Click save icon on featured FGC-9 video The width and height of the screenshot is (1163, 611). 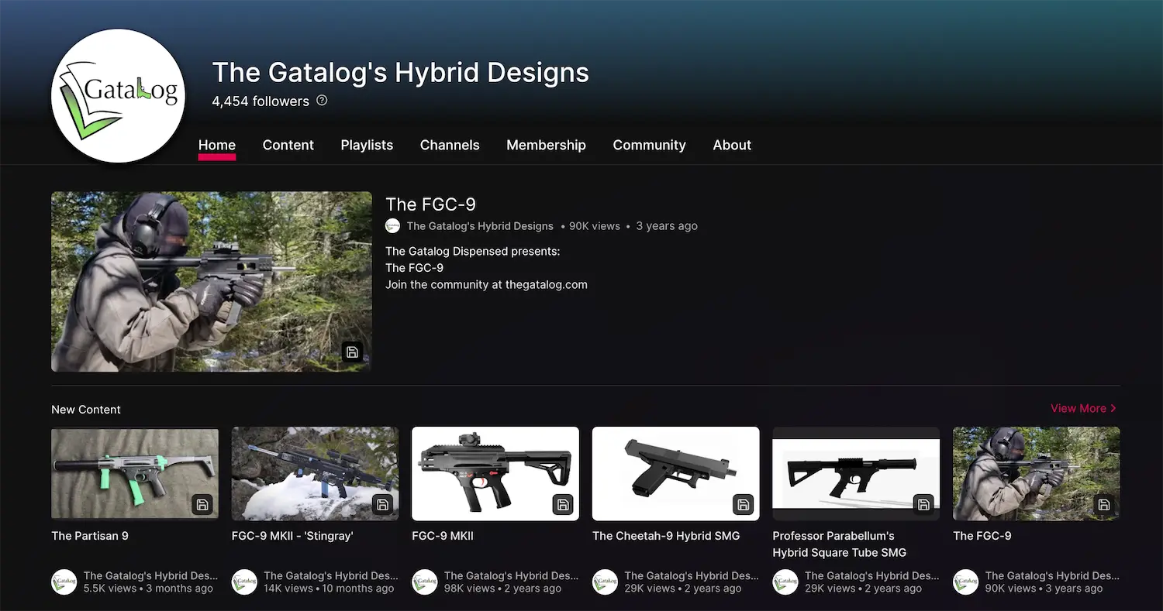(352, 352)
